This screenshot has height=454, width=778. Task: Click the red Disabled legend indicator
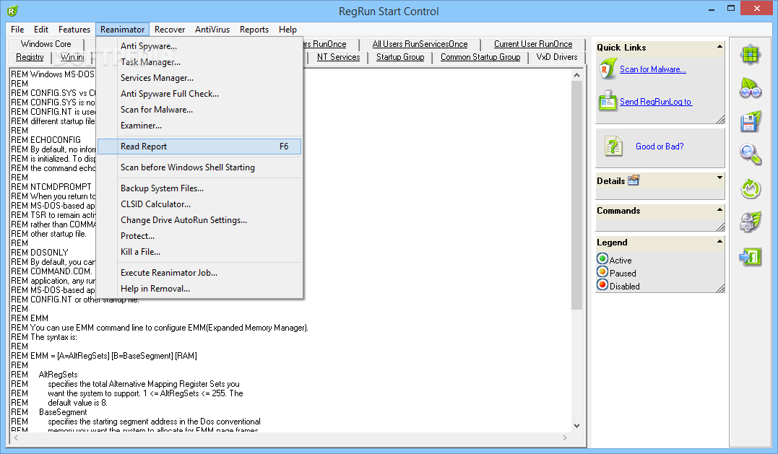coord(602,284)
